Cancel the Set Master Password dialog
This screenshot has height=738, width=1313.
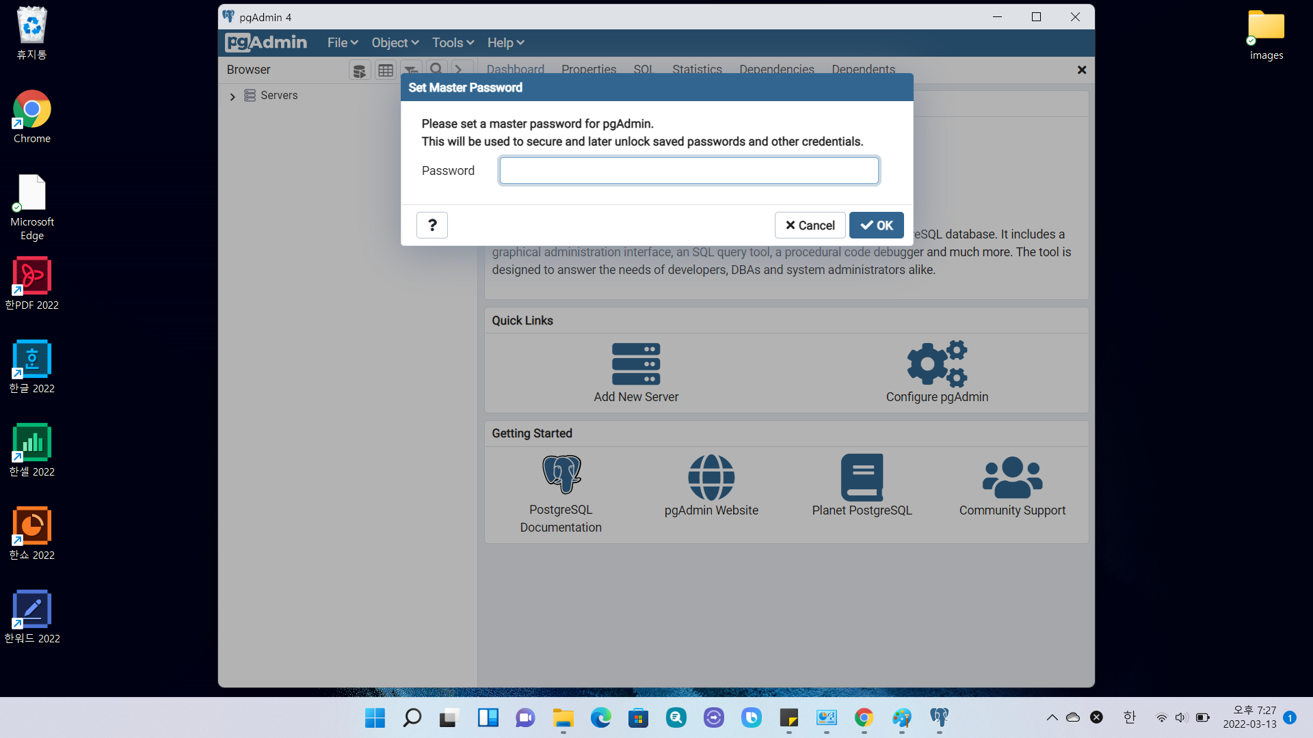(810, 225)
